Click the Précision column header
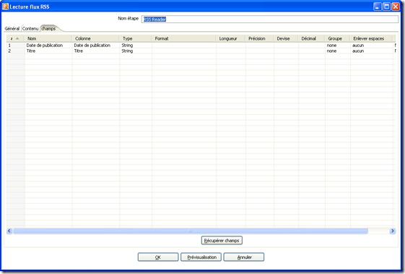Image resolution: width=405 pixels, height=274 pixels. tap(260, 38)
